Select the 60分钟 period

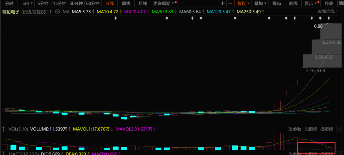pos(93,3)
